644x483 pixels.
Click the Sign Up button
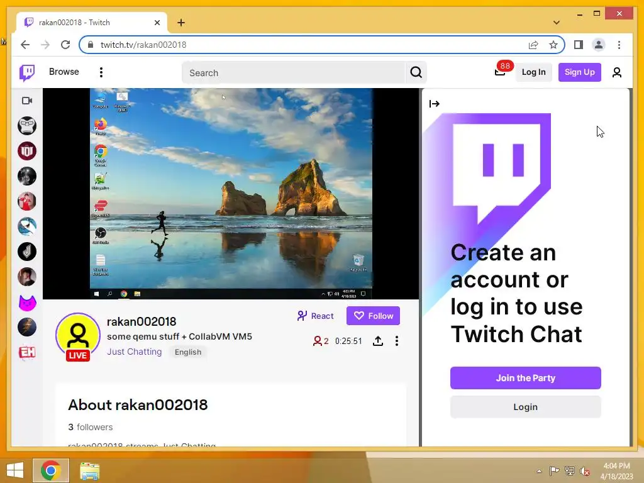pyautogui.click(x=579, y=72)
